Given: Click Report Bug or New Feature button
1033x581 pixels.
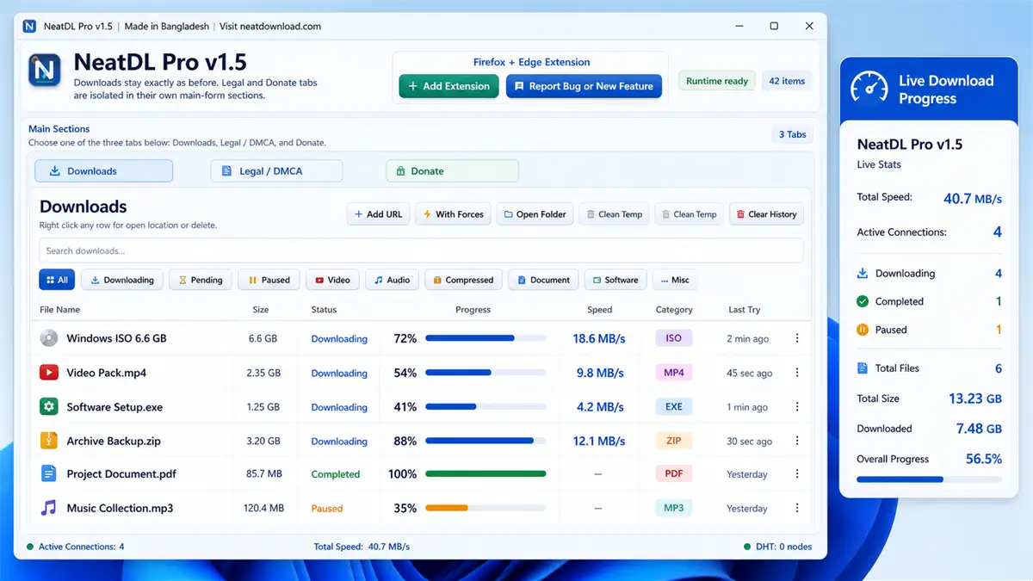Looking at the screenshot, I should pos(584,86).
